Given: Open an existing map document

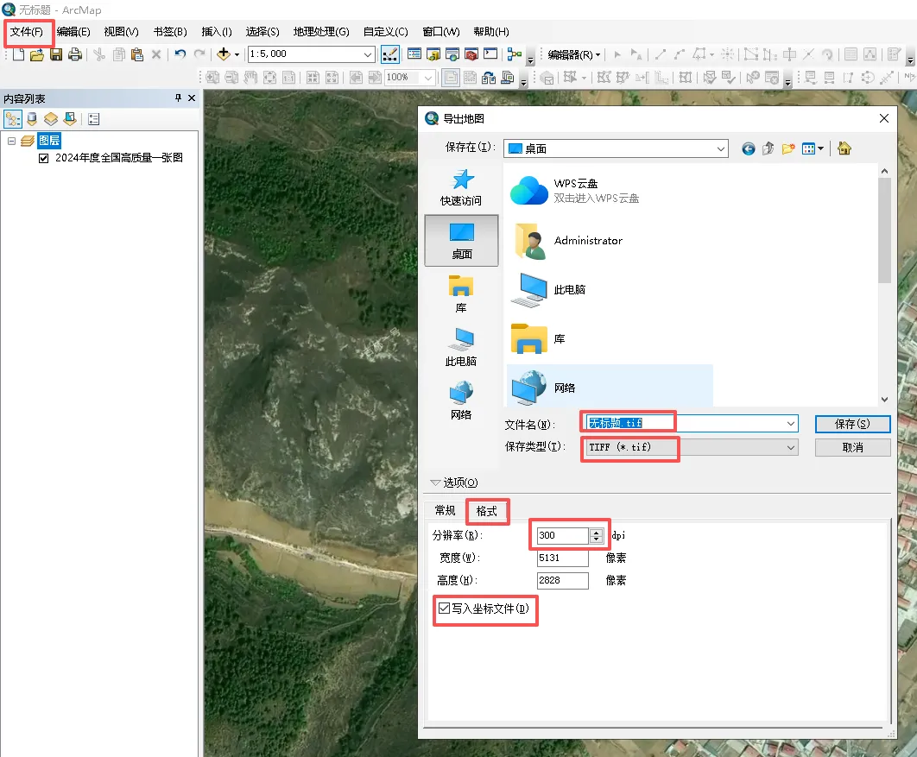Looking at the screenshot, I should pyautogui.click(x=37, y=54).
